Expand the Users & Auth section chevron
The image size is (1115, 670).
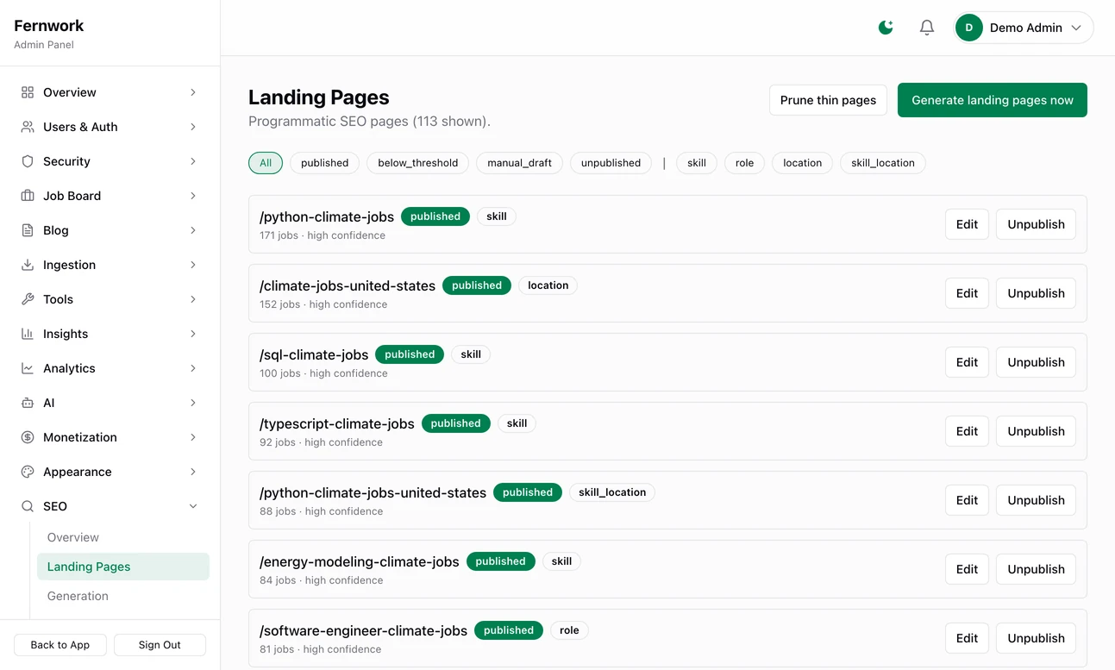coord(193,127)
